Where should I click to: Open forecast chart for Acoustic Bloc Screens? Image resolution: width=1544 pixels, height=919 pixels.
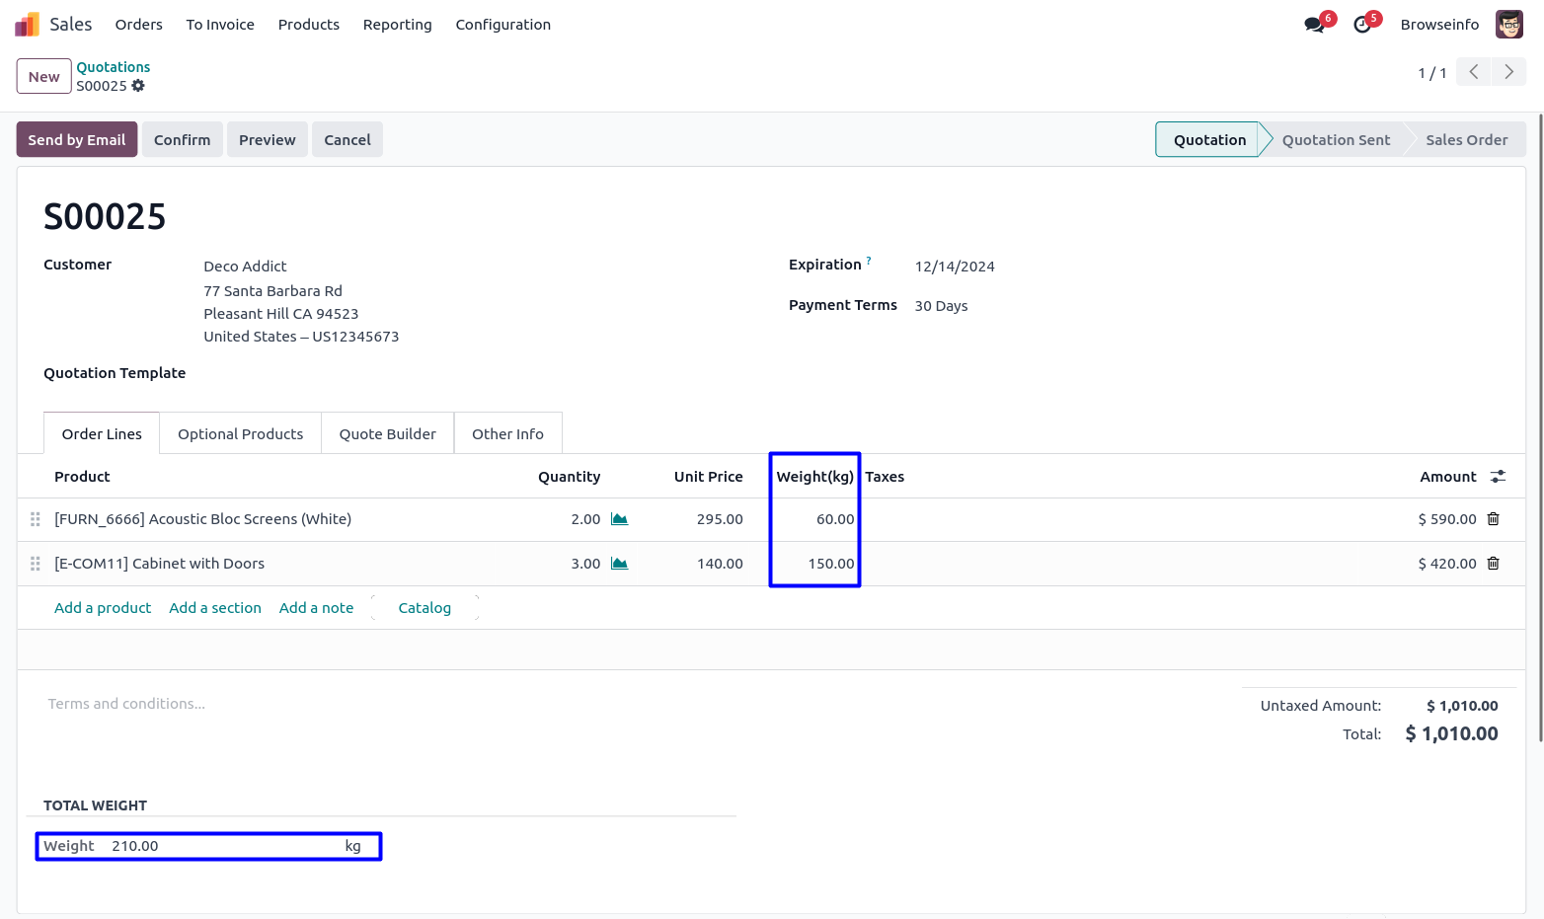(619, 519)
